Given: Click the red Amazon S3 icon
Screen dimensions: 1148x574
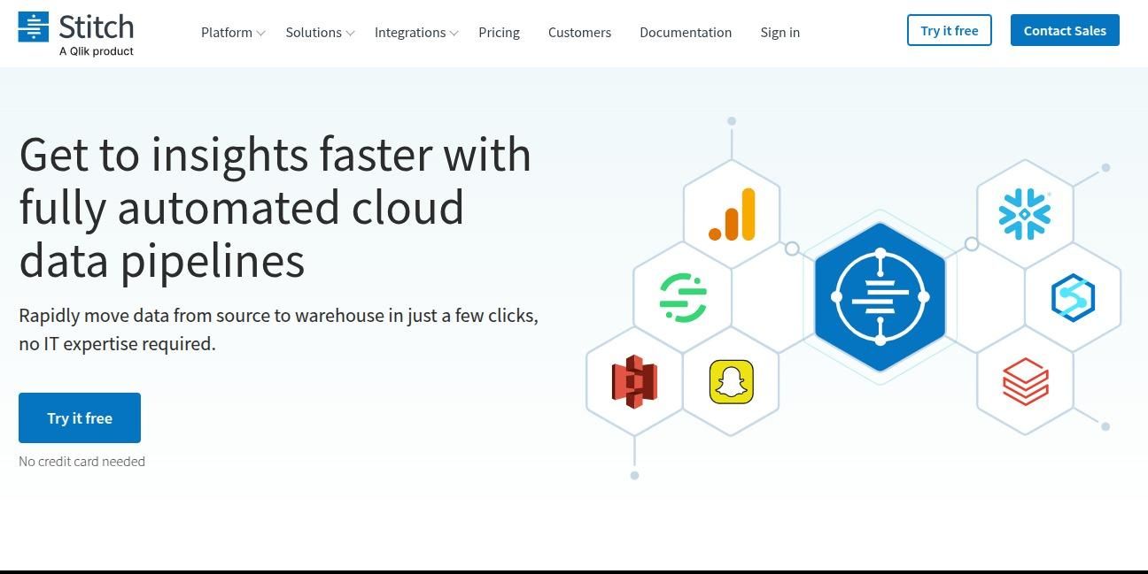Looking at the screenshot, I should (x=634, y=381).
